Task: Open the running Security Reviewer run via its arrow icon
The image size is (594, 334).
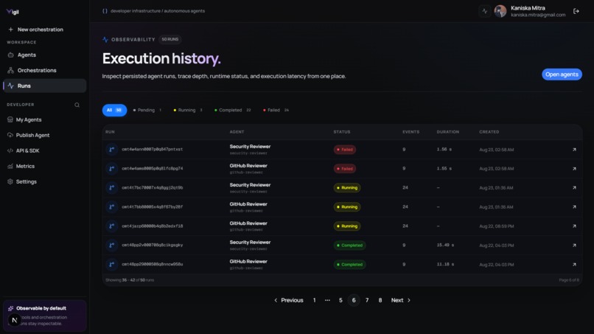Action: point(574,188)
